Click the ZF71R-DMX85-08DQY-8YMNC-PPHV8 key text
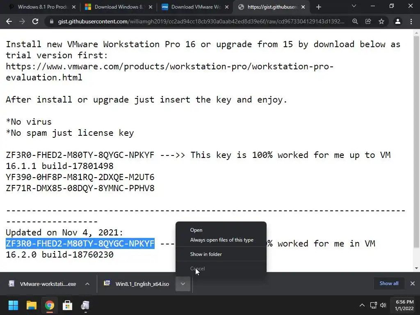Image resolution: width=420 pixels, height=315 pixels. (80, 188)
